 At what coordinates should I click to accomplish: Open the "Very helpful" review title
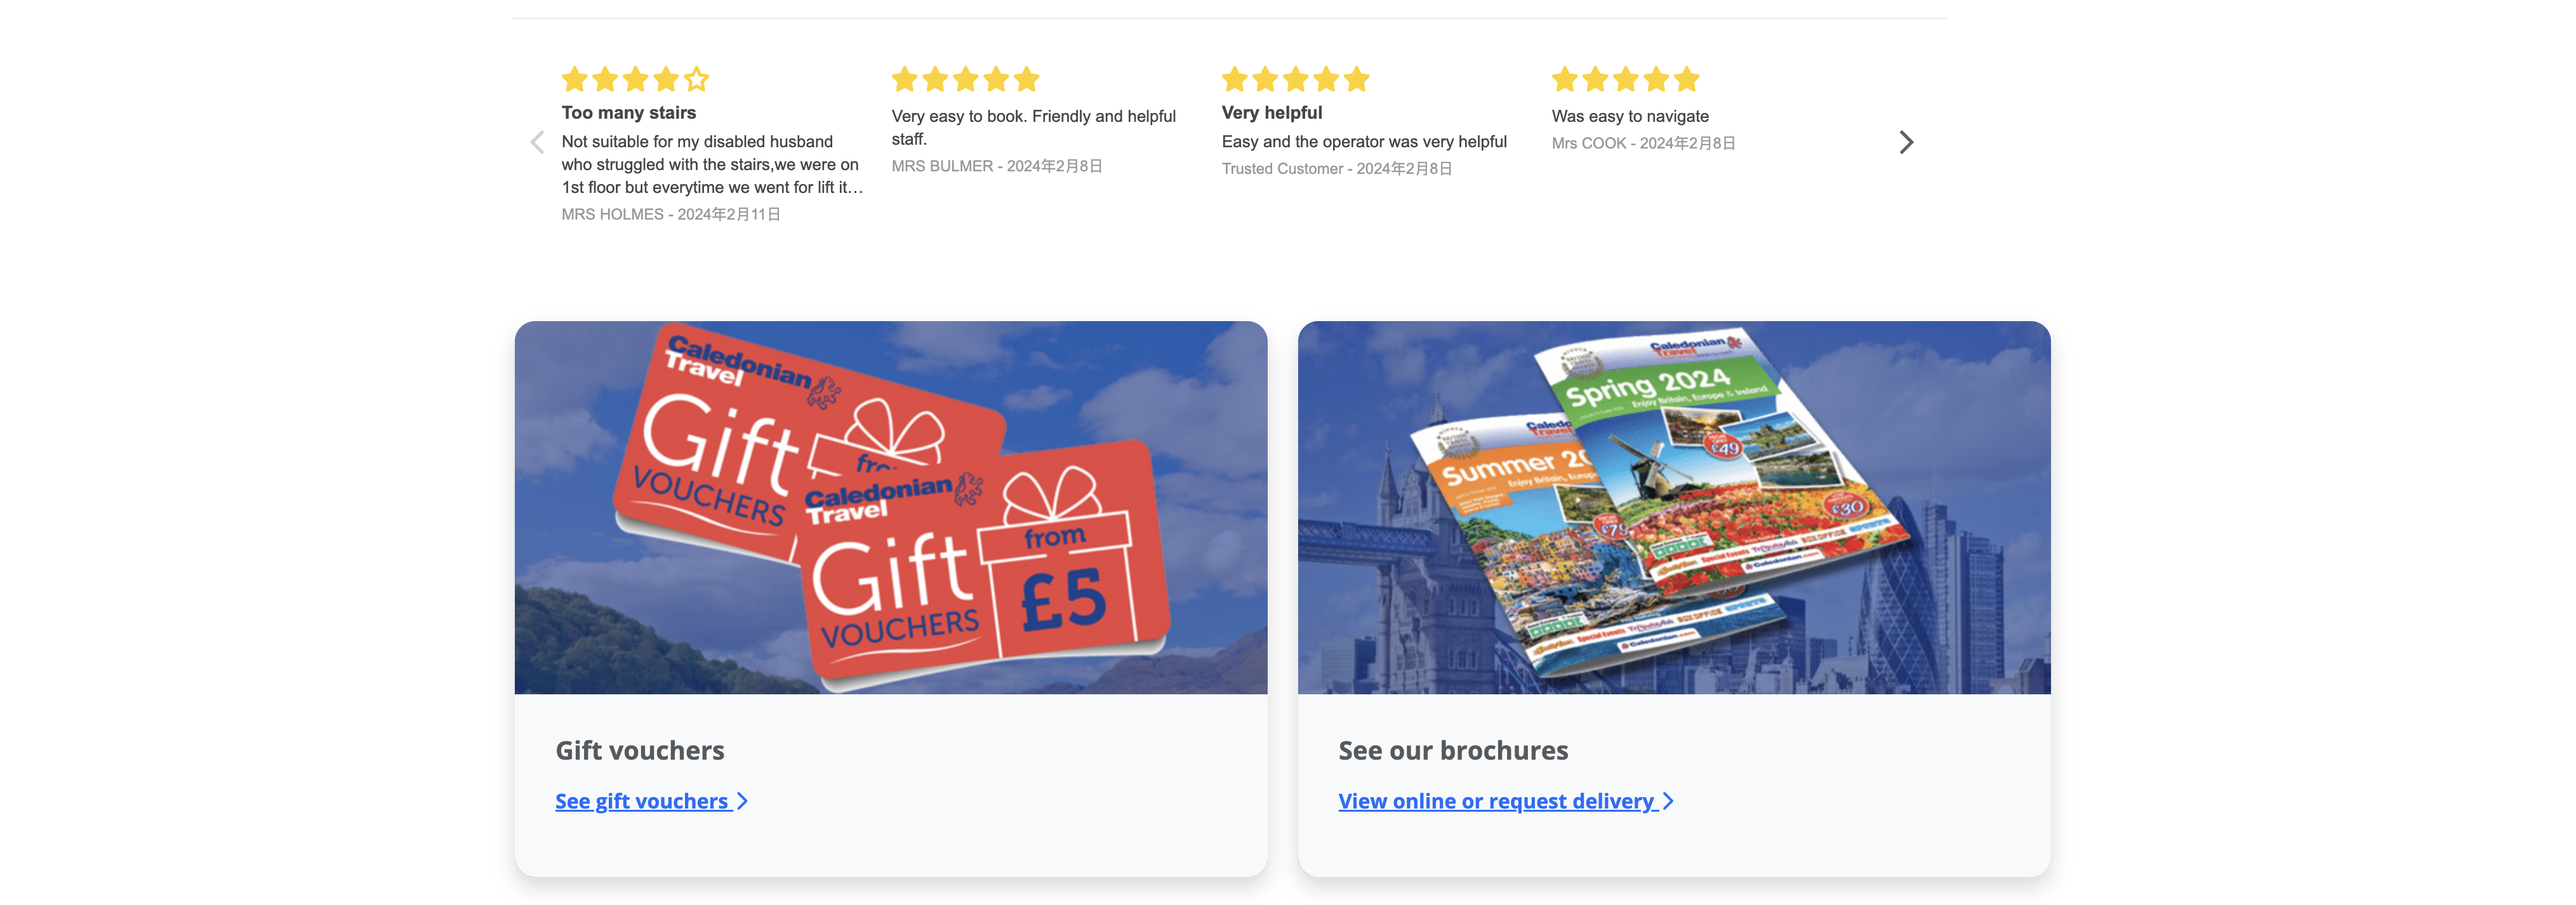click(x=1271, y=113)
